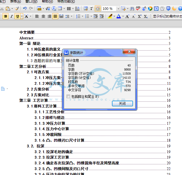
Task: Decrease font size with A- icon
Action: [134, 16]
